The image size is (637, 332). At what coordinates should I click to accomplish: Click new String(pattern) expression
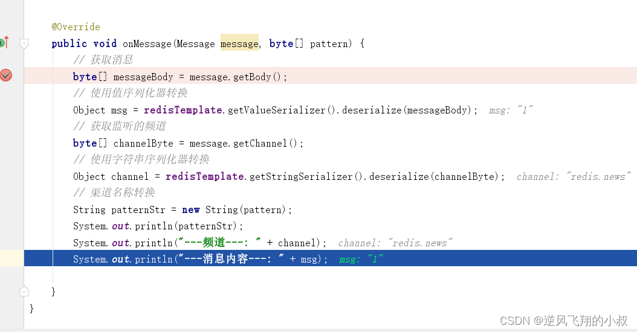(x=234, y=210)
